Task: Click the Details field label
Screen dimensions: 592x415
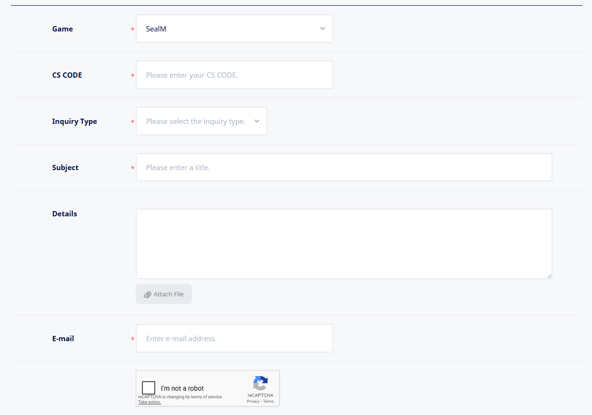Action: point(65,214)
